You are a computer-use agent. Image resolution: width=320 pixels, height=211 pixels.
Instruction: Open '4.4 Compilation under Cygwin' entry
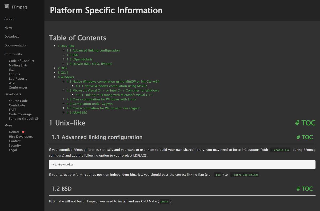(x=90, y=104)
